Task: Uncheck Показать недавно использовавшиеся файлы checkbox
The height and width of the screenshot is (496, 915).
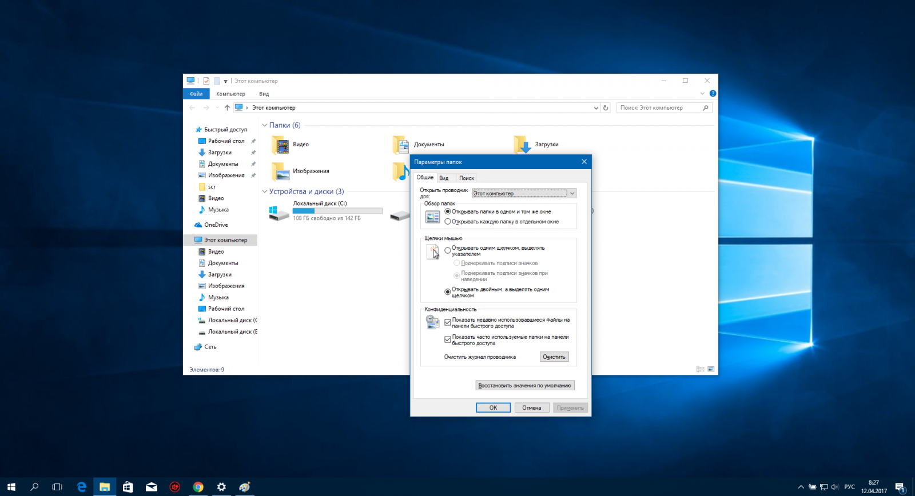Action: (x=448, y=322)
